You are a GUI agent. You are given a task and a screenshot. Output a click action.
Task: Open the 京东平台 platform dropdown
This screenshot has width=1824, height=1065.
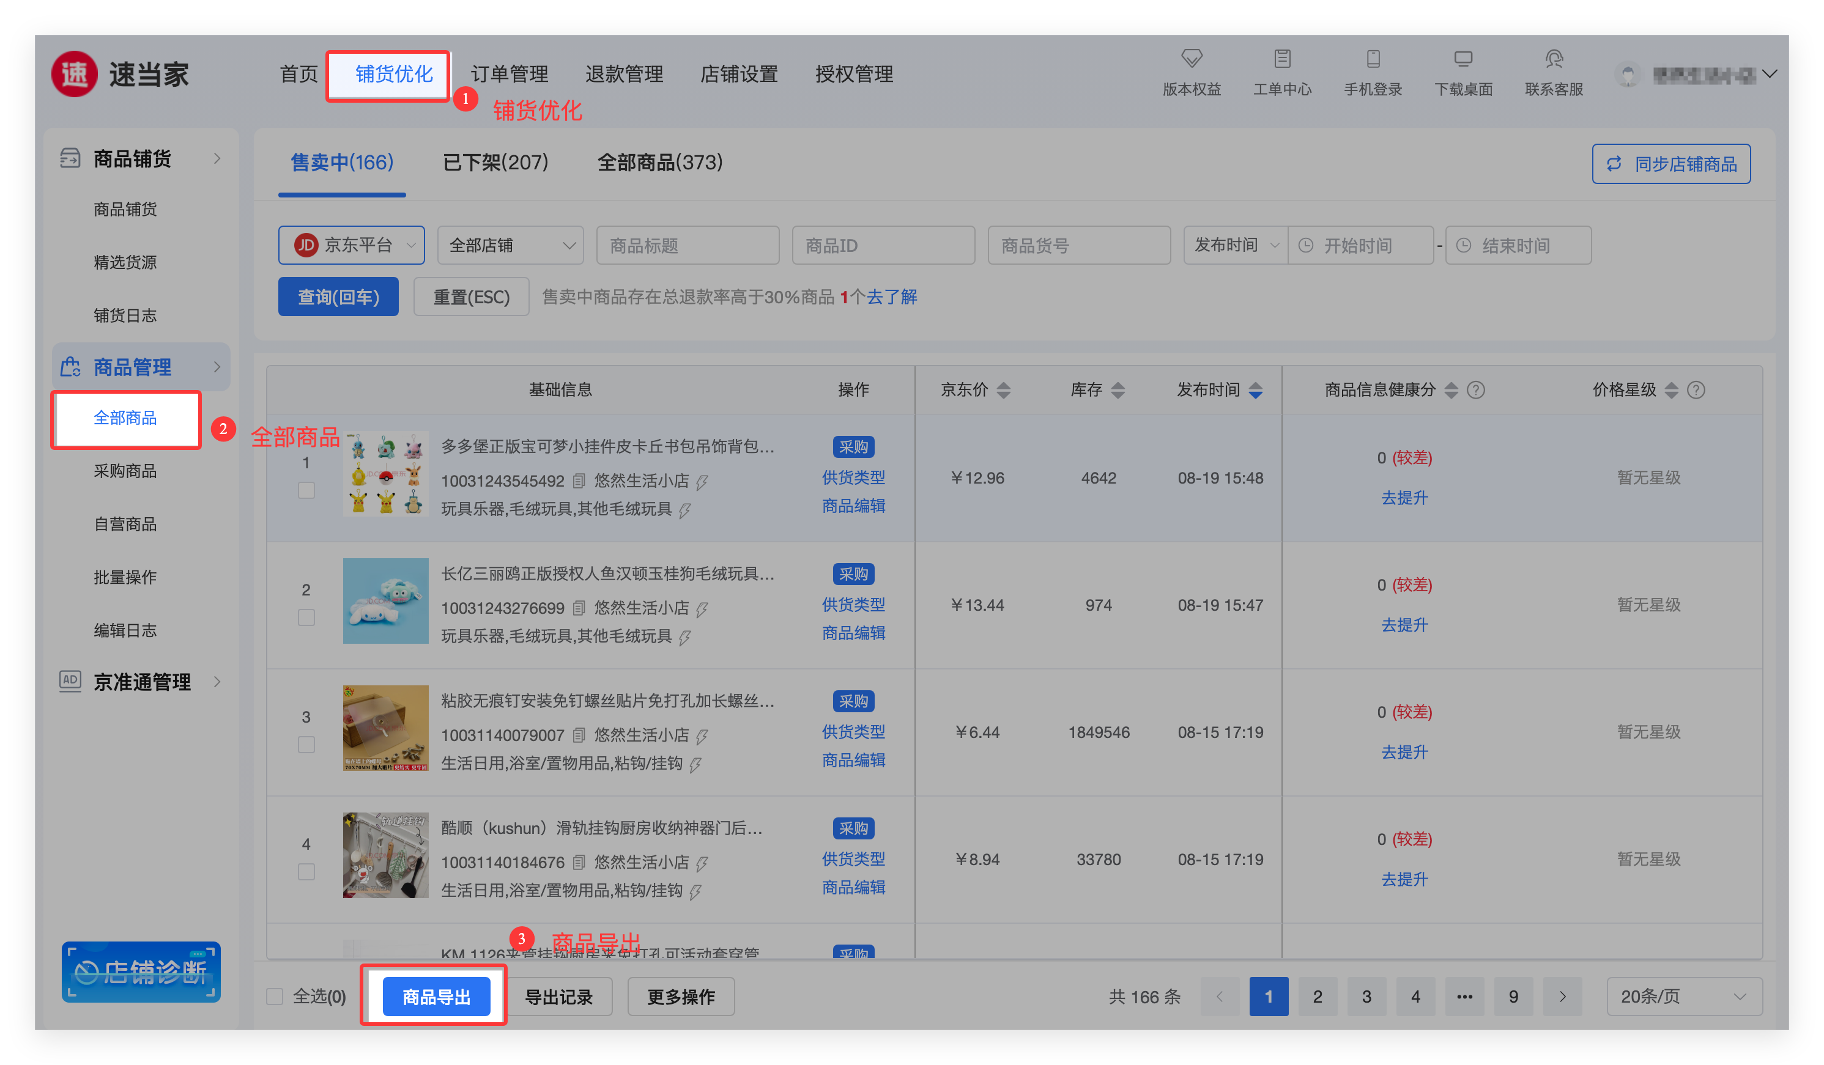pyautogui.click(x=352, y=245)
